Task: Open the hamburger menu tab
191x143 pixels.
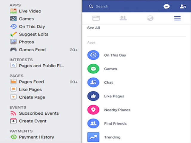Action: click(177, 18)
